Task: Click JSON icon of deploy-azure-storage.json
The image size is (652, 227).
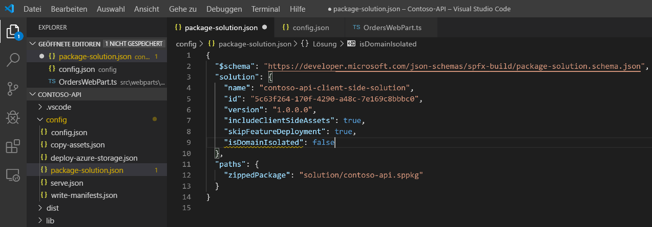Action: coord(44,158)
